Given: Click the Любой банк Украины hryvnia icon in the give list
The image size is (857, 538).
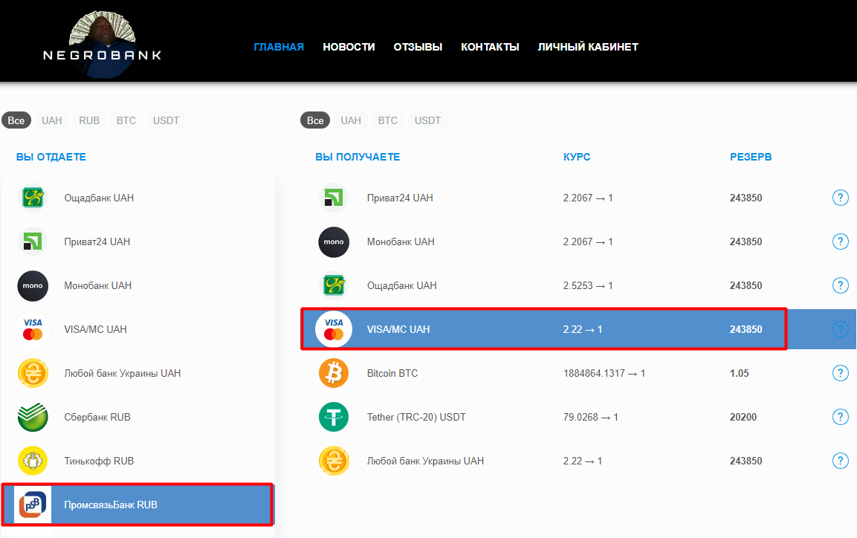Looking at the screenshot, I should (33, 373).
